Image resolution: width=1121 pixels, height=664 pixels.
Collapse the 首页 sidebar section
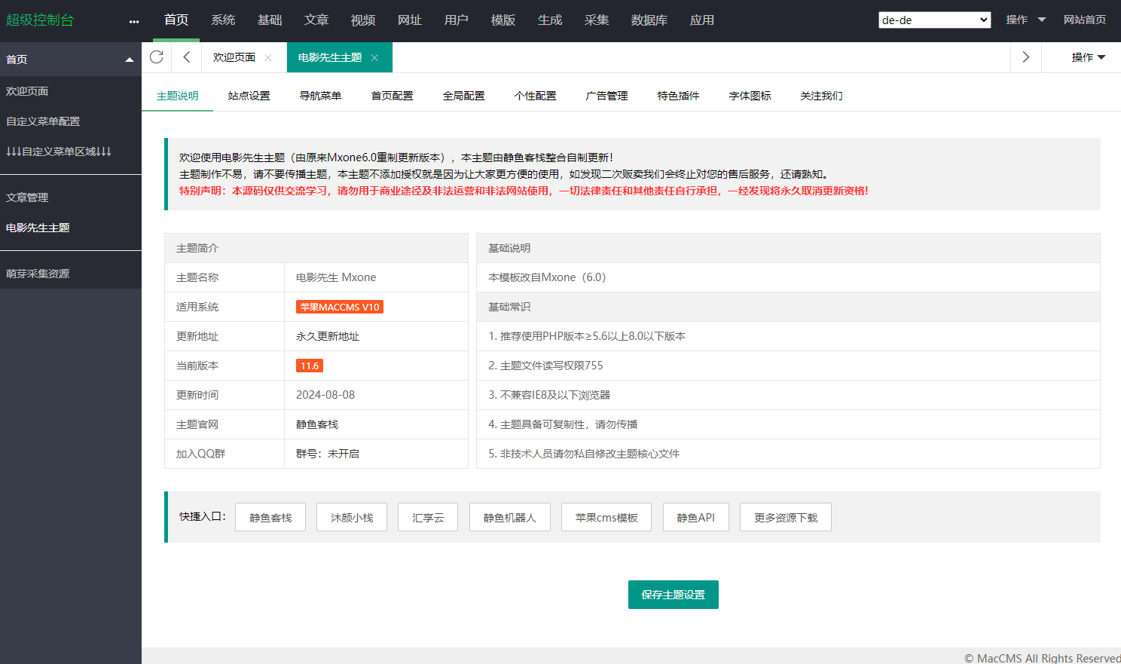click(x=129, y=60)
